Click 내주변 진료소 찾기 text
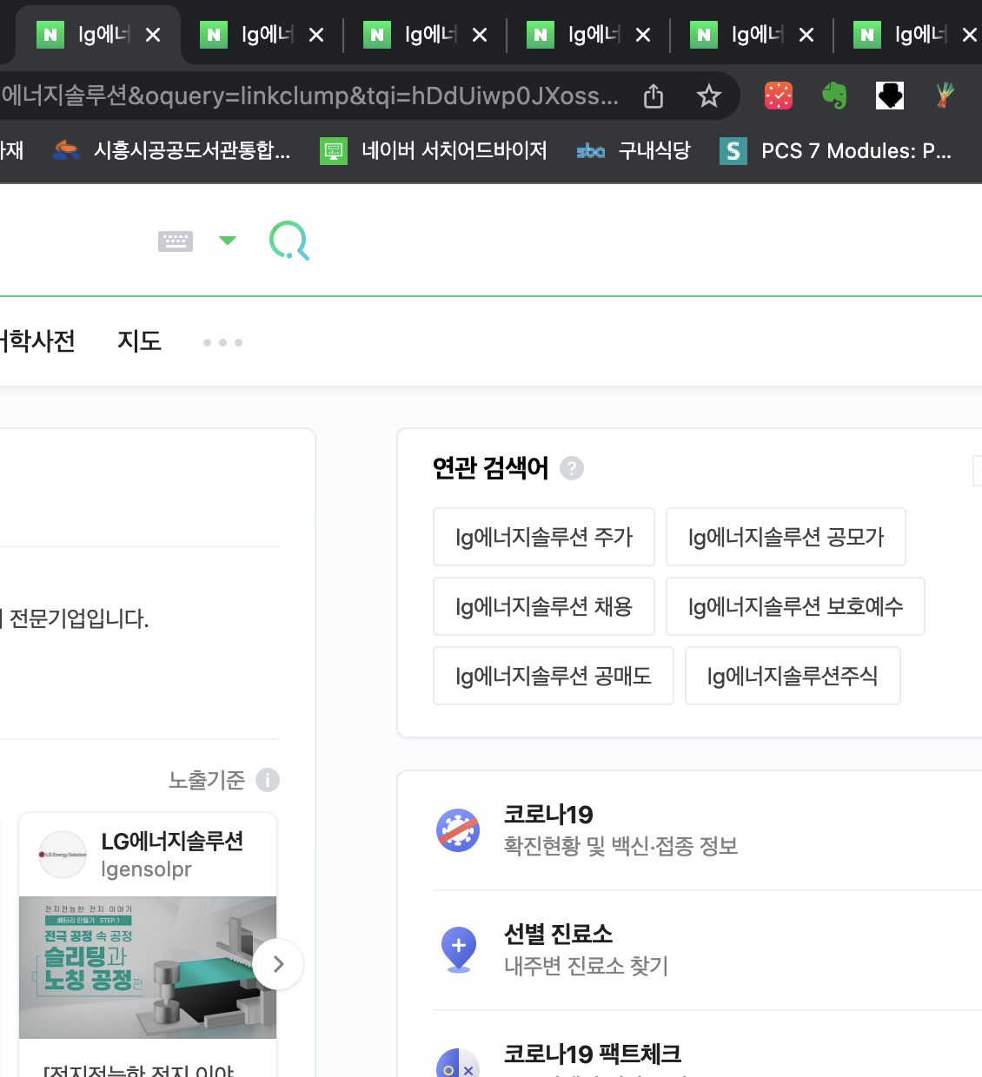Viewport: 982px width, 1077px height. pos(587,966)
